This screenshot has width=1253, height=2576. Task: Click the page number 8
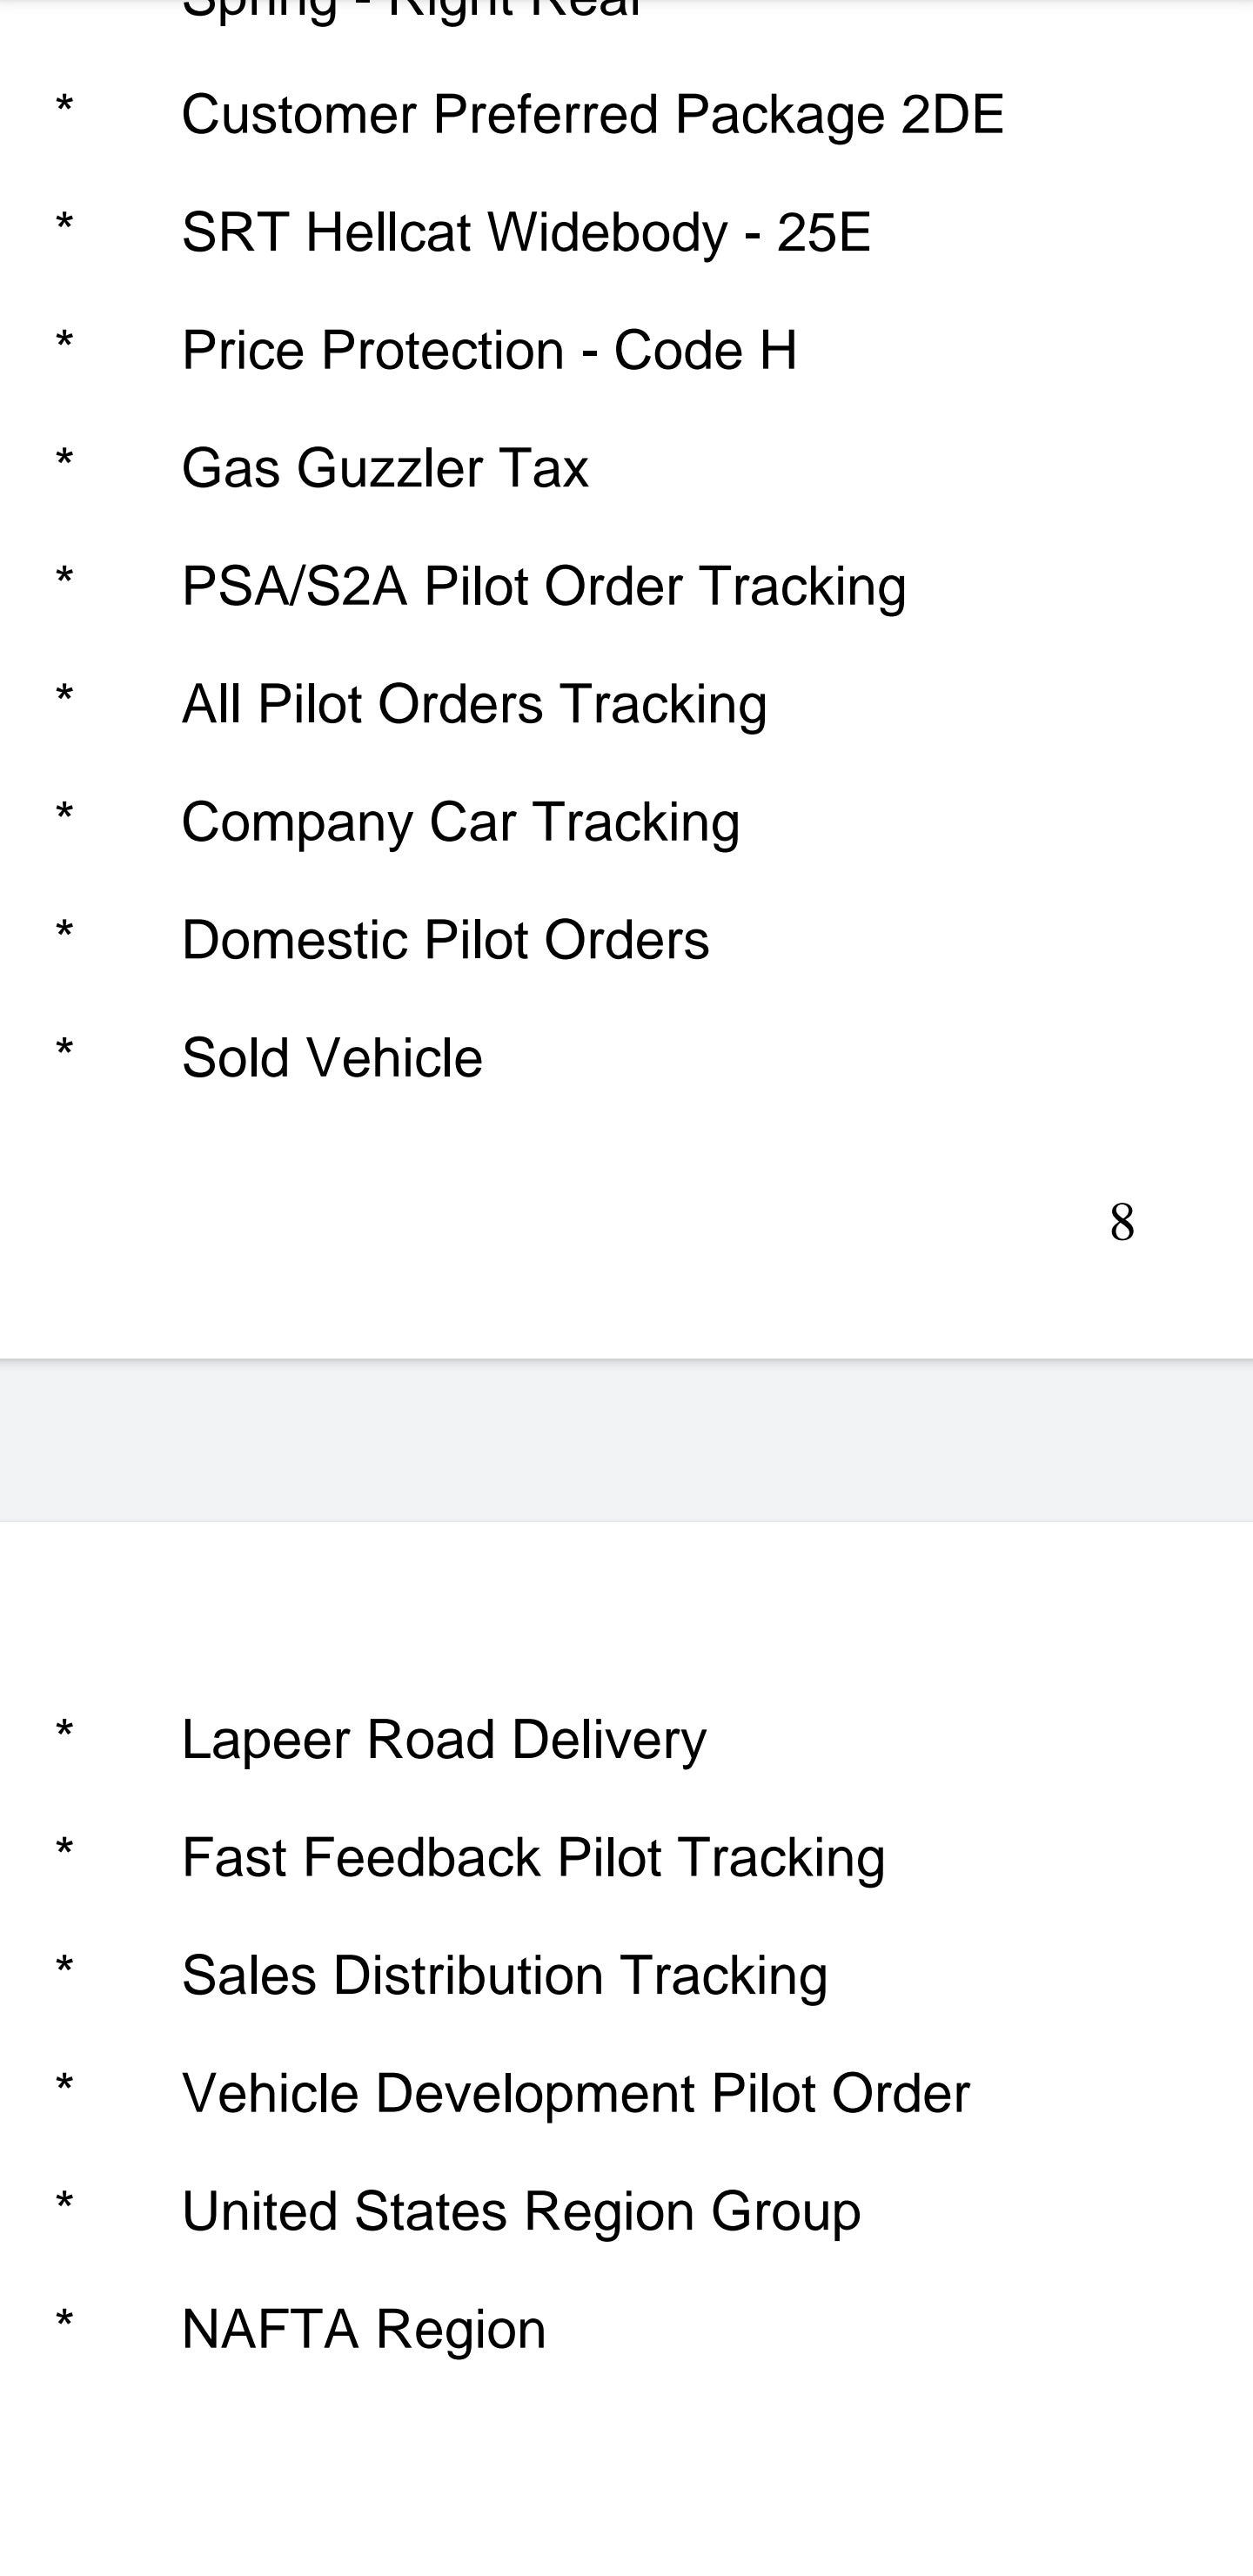(x=1122, y=1222)
